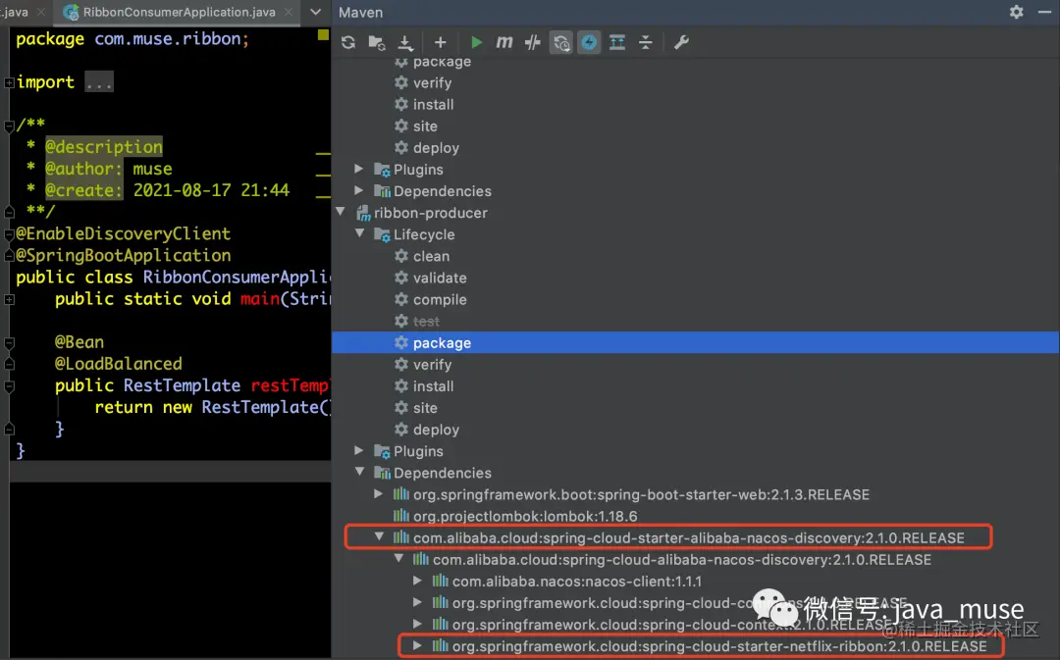
Task: Open Maven panel gear options
Action: (x=1017, y=12)
